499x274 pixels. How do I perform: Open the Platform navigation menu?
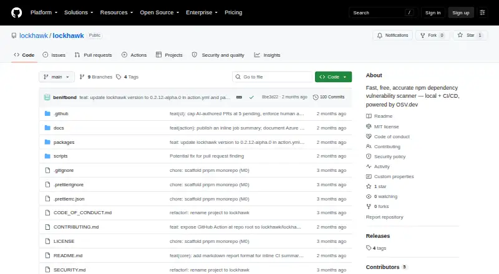coord(44,12)
